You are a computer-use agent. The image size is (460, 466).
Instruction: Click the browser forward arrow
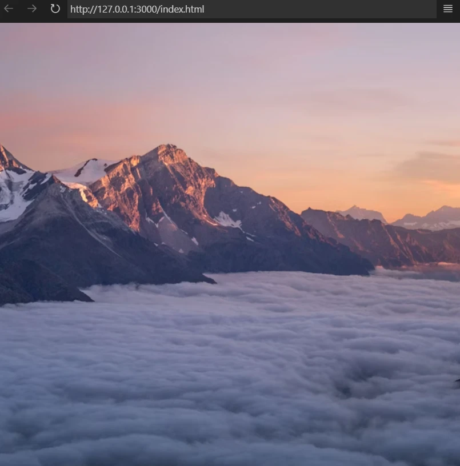[x=32, y=9]
